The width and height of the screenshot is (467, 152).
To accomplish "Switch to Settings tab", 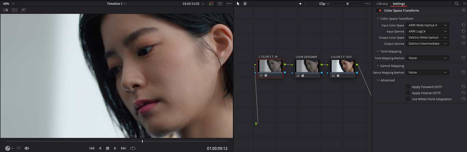I will tap(399, 4).
